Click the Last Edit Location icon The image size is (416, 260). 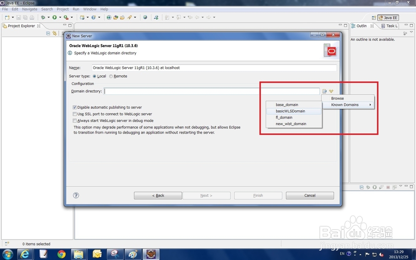coord(190,17)
